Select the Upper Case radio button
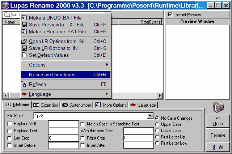232x154 pixels. coord(157,124)
